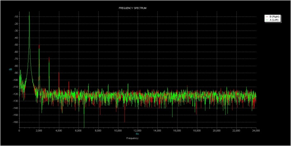The image size is (291, 146).
Task: Click the 10,000 tick label on frequency axis
Action: [118, 131]
